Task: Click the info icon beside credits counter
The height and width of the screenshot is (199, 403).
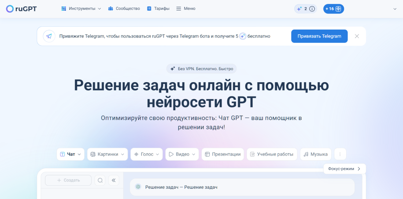Action: 312,9
